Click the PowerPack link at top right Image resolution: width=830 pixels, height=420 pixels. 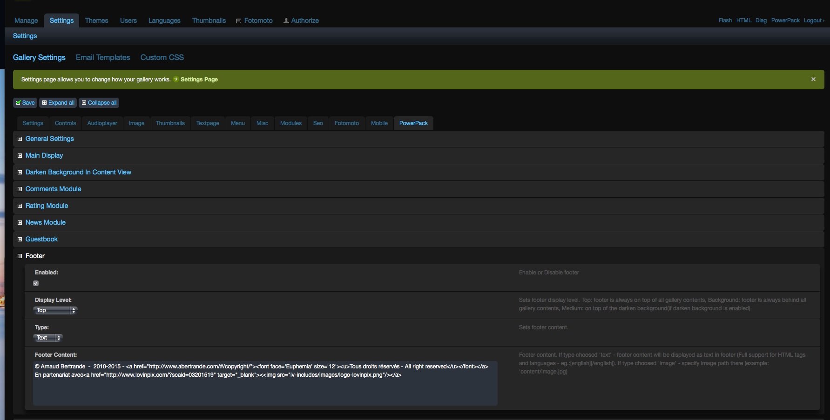coord(785,20)
